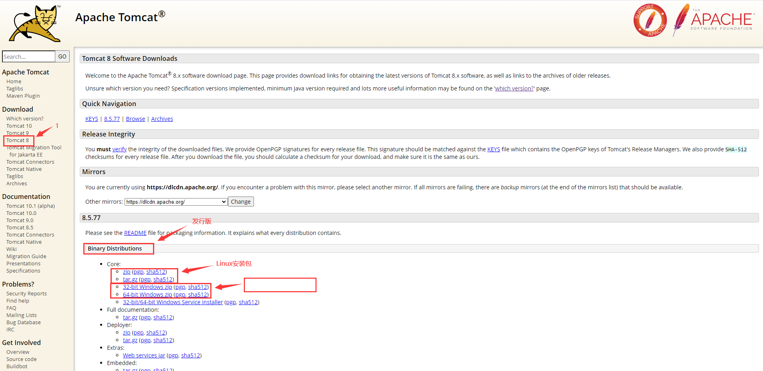This screenshot has height=371, width=763.
Task: Open the Other mirrors dropdown
Action: click(x=176, y=202)
